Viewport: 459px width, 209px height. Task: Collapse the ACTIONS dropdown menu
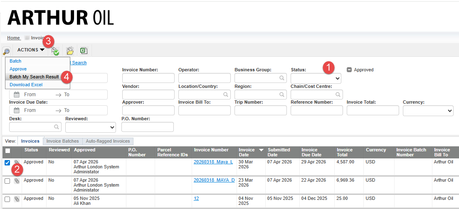(x=31, y=50)
